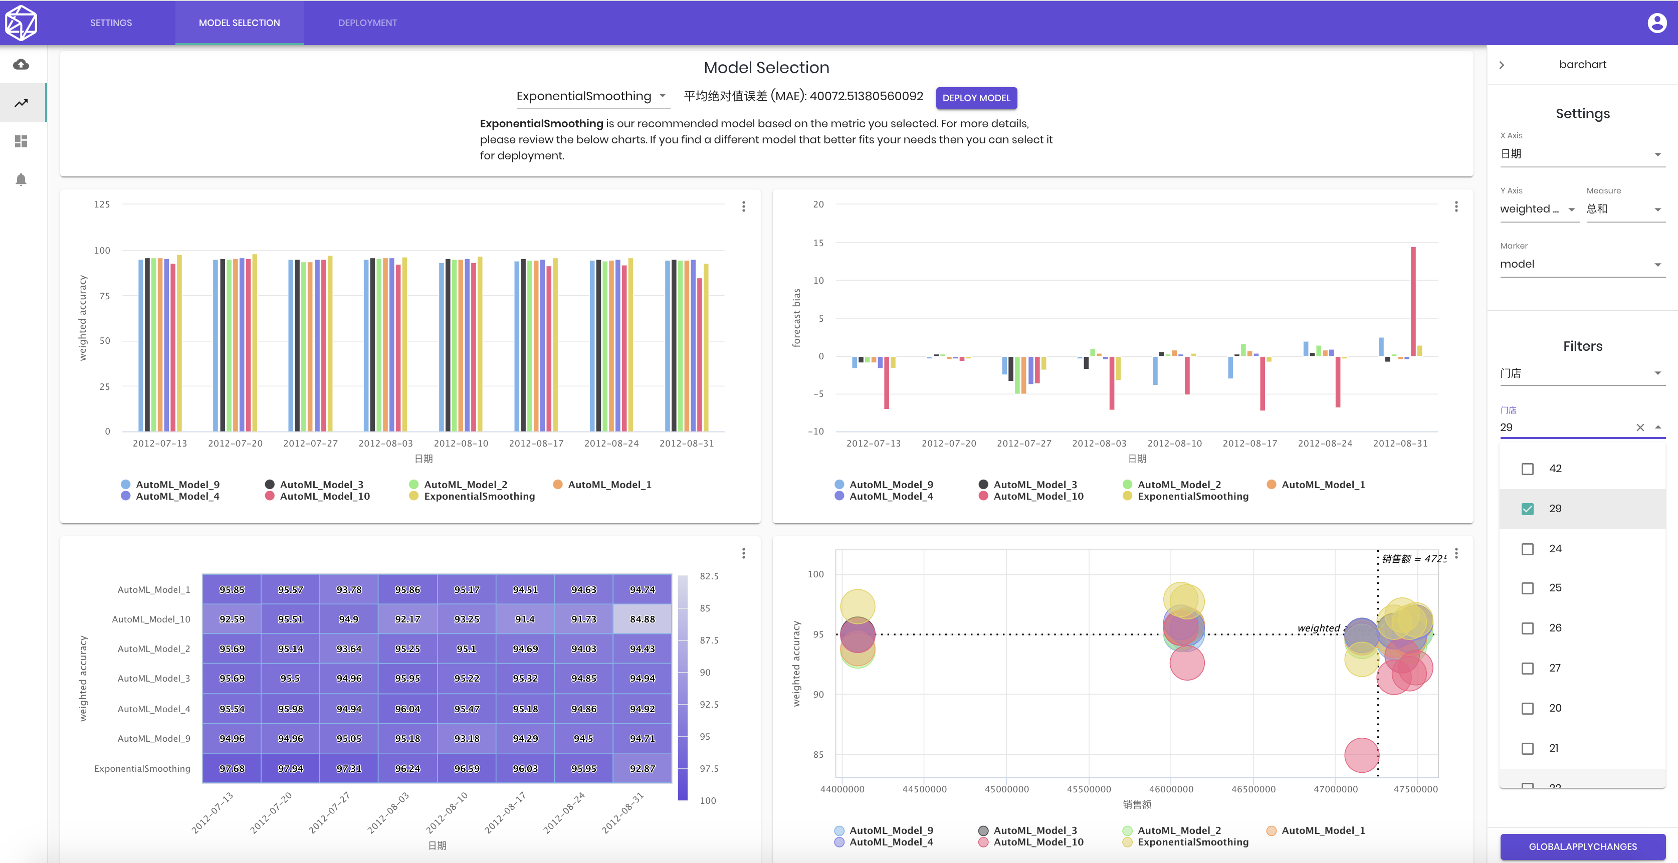Clear the 门店 filter value 29
Image resolution: width=1678 pixels, height=863 pixels.
pos(1639,427)
